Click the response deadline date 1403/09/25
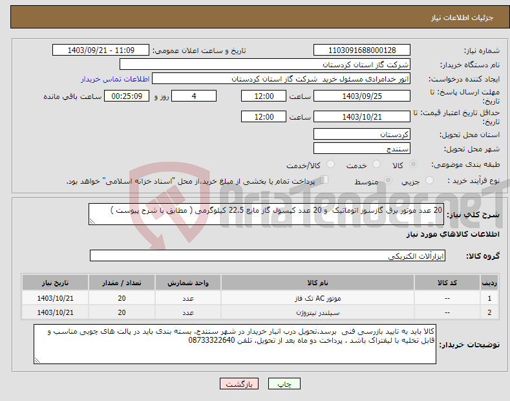The image size is (510, 401). pyautogui.click(x=362, y=96)
